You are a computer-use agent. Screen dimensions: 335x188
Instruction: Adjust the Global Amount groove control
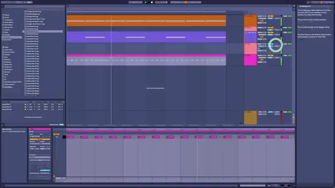(62, 124)
